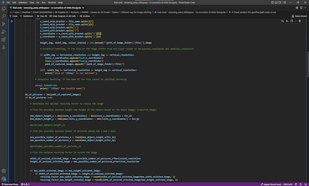The image size is (309, 186).
Task: Click line 'width_of_unsized_stitched_image ='
Action: [85, 158]
